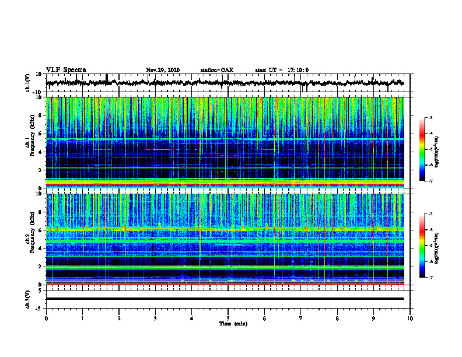This screenshot has width=462, height=357.
Task: Click time axis tick label "0"
Action: 46,318
